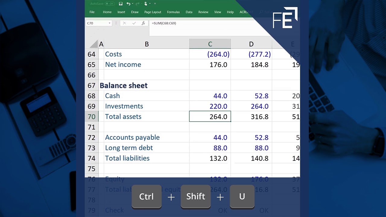Image resolution: width=386 pixels, height=217 pixels.
Task: Open the Touch/Mouse Mode dropdown arrow
Action: [150, 4]
